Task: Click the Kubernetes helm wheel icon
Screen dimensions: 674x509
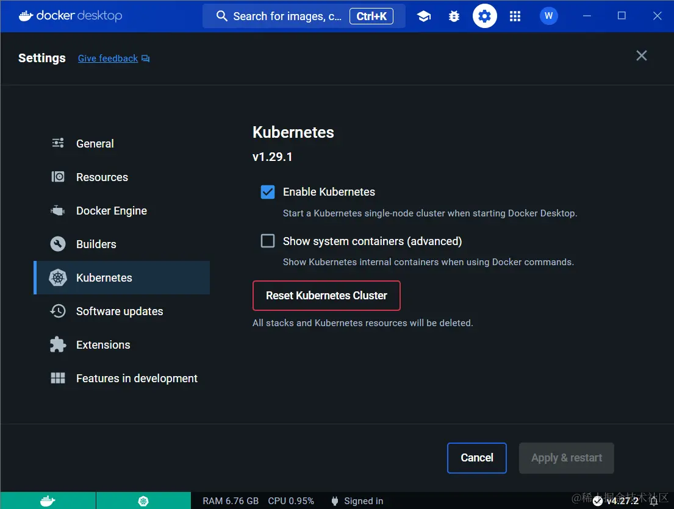Action: (x=57, y=277)
